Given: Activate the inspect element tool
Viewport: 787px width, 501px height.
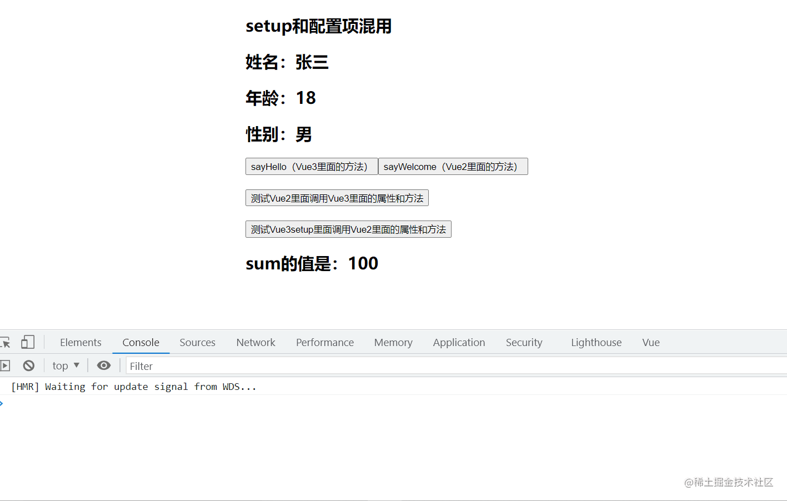Looking at the screenshot, I should point(7,342).
